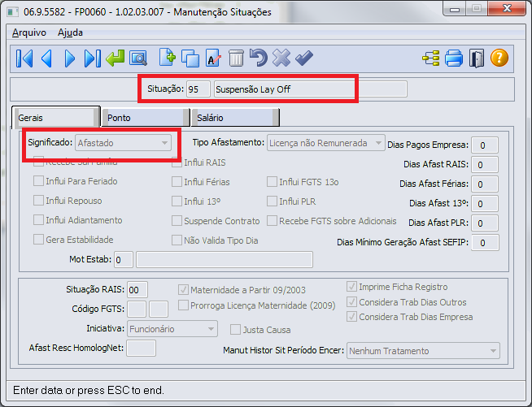Edit the record with the pencil icon
The image size is (532, 407).
(x=213, y=58)
